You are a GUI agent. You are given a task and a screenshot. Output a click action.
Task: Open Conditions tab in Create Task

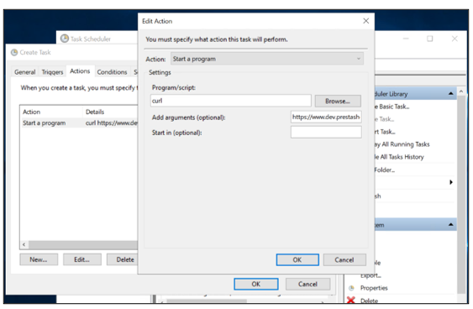click(112, 72)
